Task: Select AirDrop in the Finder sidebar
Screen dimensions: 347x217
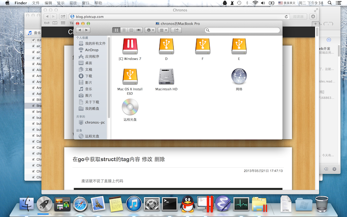Action: pyautogui.click(x=91, y=50)
